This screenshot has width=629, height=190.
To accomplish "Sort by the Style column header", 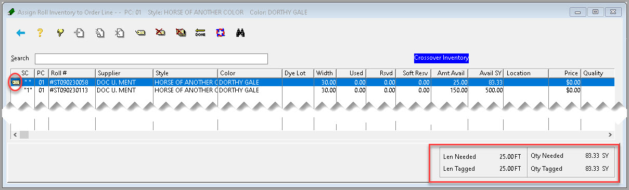I will click(186, 73).
